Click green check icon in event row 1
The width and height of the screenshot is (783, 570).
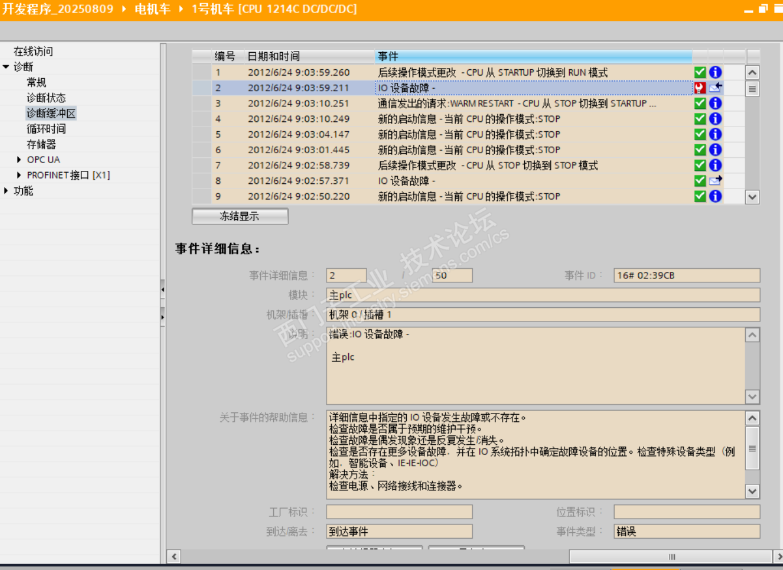700,72
